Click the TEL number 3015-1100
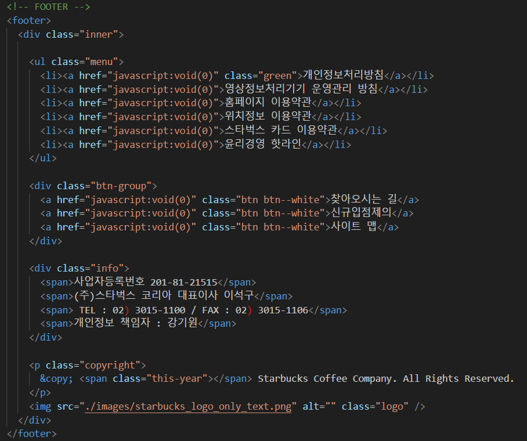This screenshot has width=527, height=441. click(160, 310)
